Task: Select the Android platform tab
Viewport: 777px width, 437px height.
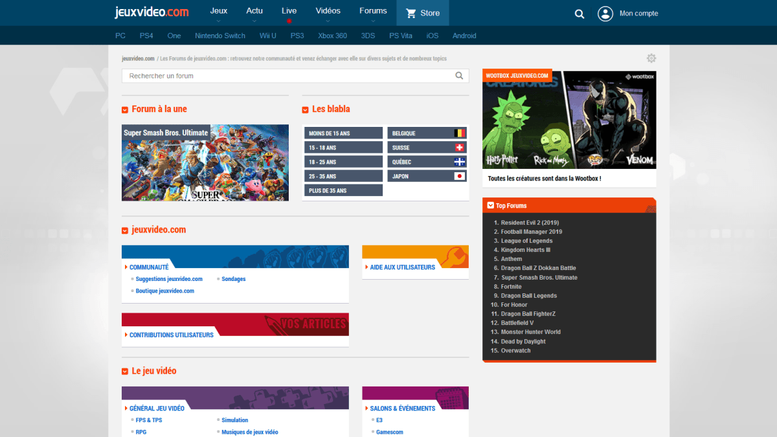Action: [x=464, y=36]
